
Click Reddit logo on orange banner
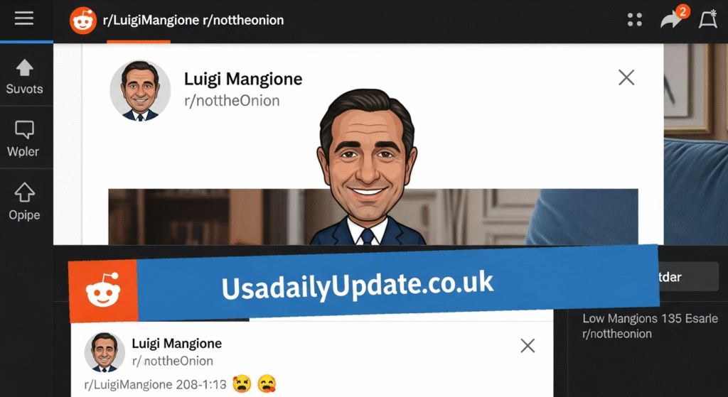coord(102,290)
